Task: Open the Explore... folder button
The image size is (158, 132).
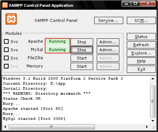Action: [x=141, y=53]
